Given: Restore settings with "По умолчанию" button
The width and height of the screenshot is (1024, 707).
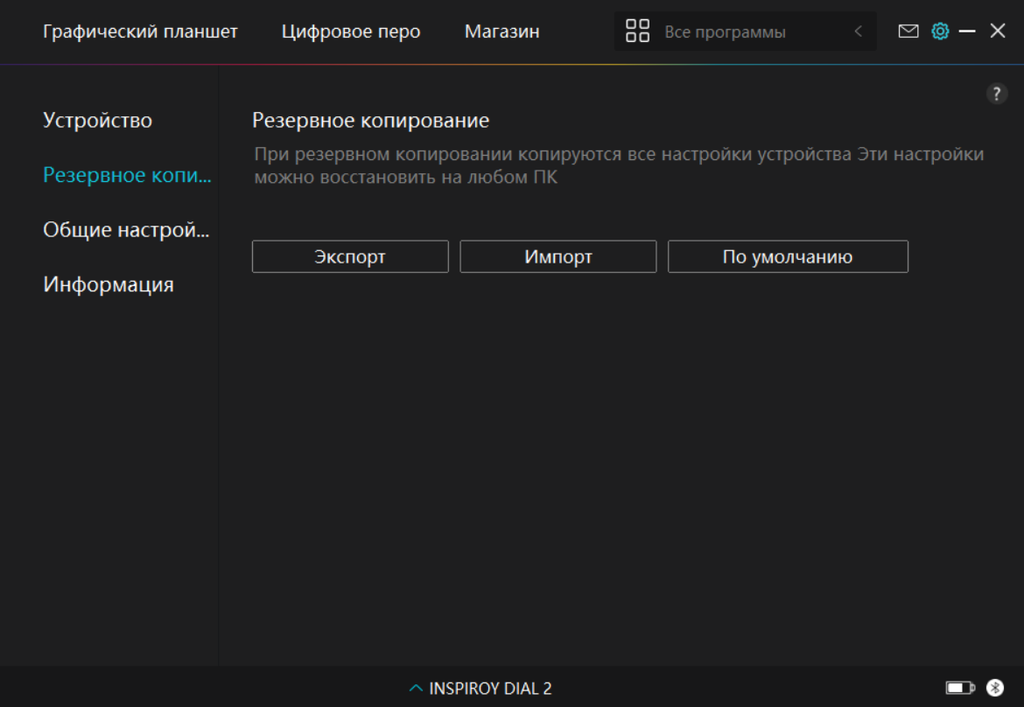Looking at the screenshot, I should 788,257.
